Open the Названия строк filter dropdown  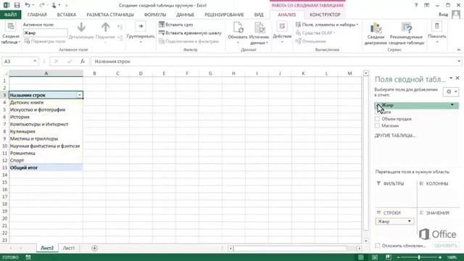[x=79, y=95]
